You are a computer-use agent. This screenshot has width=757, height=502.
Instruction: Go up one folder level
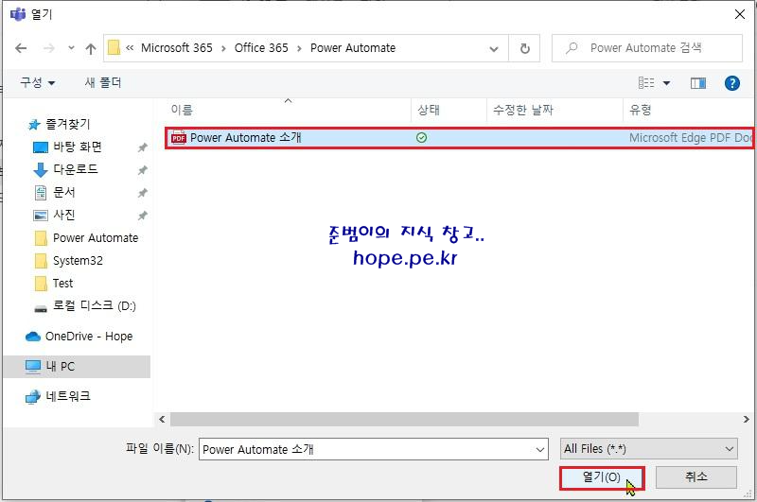pyautogui.click(x=90, y=48)
